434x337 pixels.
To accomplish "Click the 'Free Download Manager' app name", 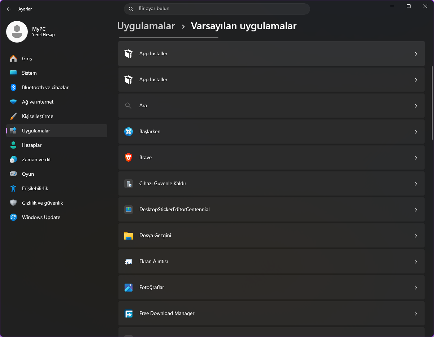I will (167, 313).
